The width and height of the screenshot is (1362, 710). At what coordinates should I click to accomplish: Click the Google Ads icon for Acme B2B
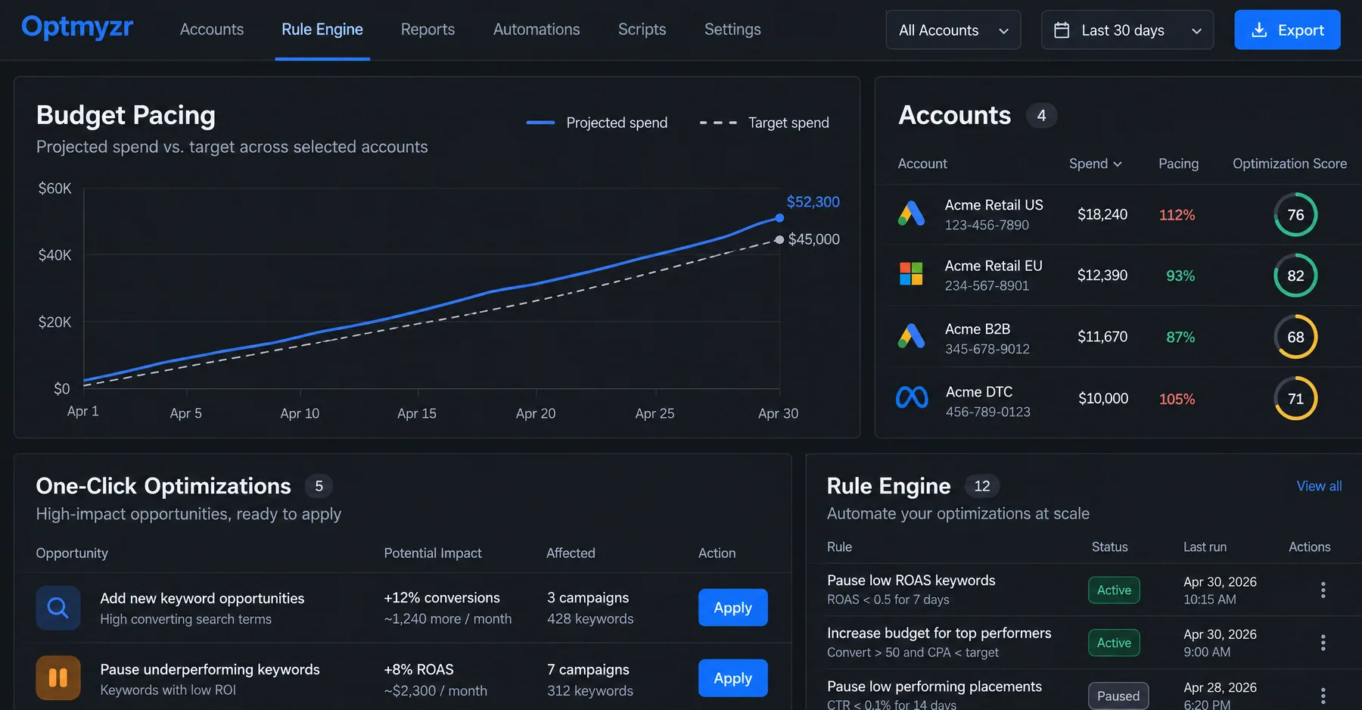point(911,336)
